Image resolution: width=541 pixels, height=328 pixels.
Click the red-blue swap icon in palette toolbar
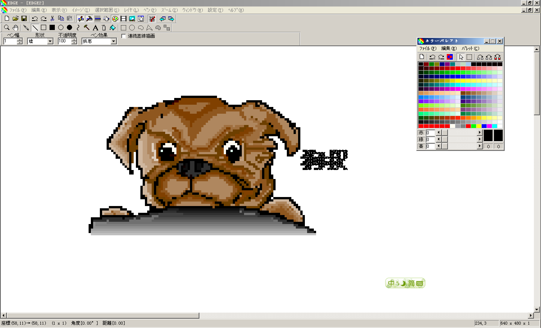pos(450,57)
